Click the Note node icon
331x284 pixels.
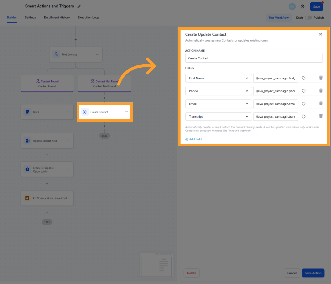[x=28, y=112]
